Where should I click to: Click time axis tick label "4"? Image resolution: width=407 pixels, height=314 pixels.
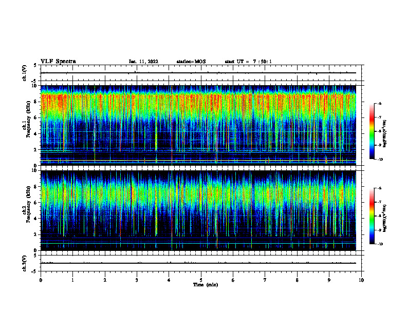point(169,280)
